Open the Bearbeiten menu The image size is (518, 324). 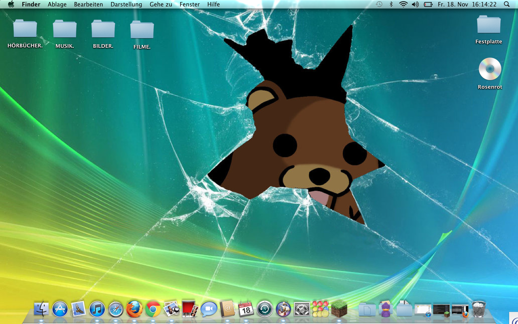[89, 4]
